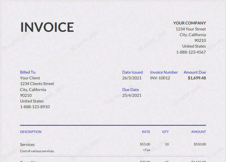Select the 25/4/2021 due date
The height and width of the screenshot is (162, 226).
(132, 95)
